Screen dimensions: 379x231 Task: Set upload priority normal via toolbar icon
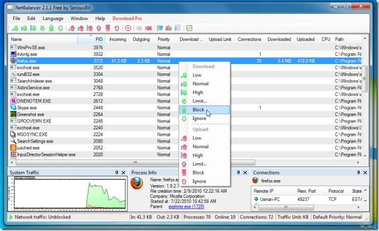(x=80, y=28)
